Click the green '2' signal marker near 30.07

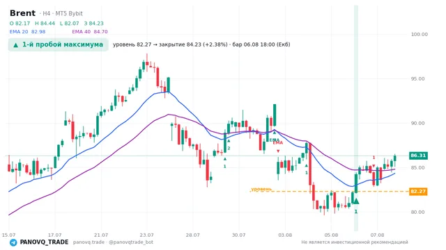229,148
